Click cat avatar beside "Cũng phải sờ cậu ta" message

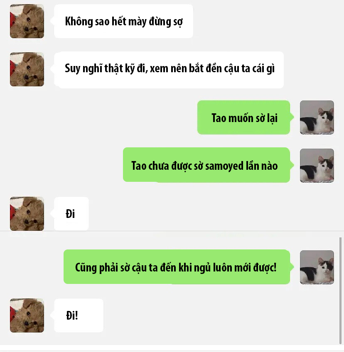(x=317, y=267)
